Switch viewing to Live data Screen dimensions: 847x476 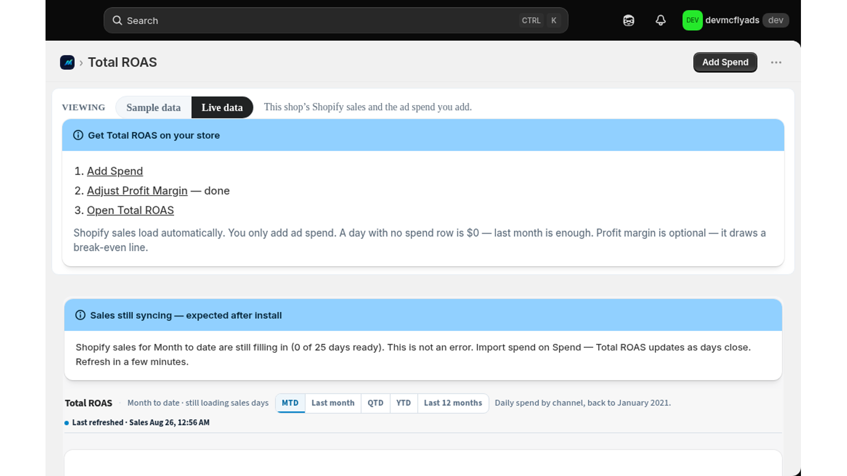coord(222,107)
